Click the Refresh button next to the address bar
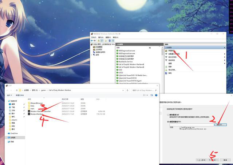 pos(127,90)
